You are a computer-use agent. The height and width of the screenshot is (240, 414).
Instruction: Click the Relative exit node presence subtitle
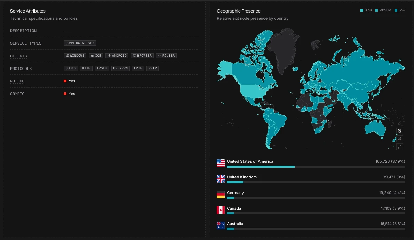click(253, 18)
